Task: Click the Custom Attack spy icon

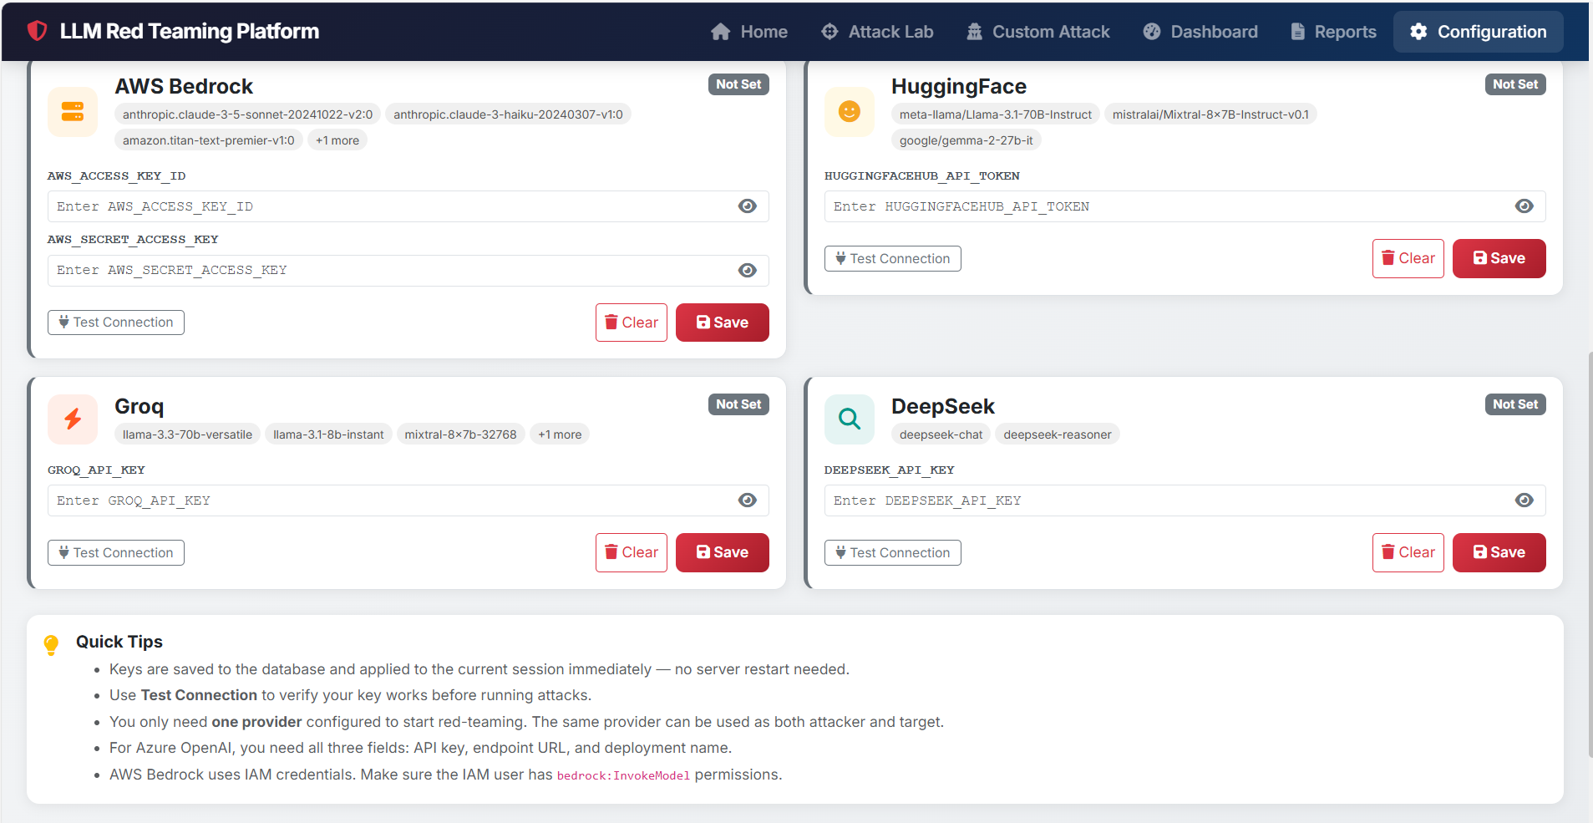Action: tap(974, 32)
